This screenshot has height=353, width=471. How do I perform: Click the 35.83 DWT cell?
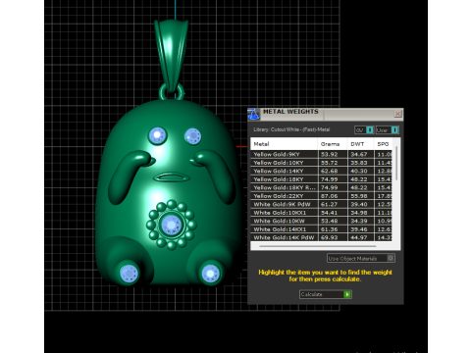point(361,163)
